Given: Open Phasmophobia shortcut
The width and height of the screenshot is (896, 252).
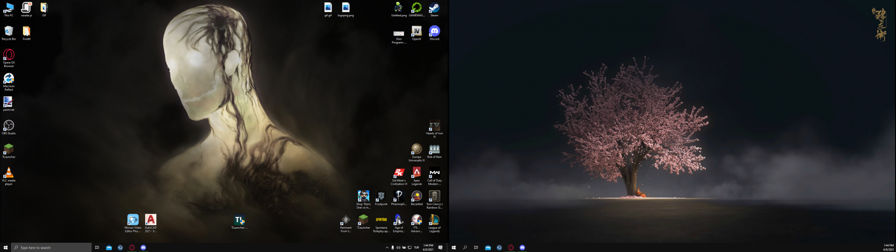Looking at the screenshot, I should pos(399,198).
